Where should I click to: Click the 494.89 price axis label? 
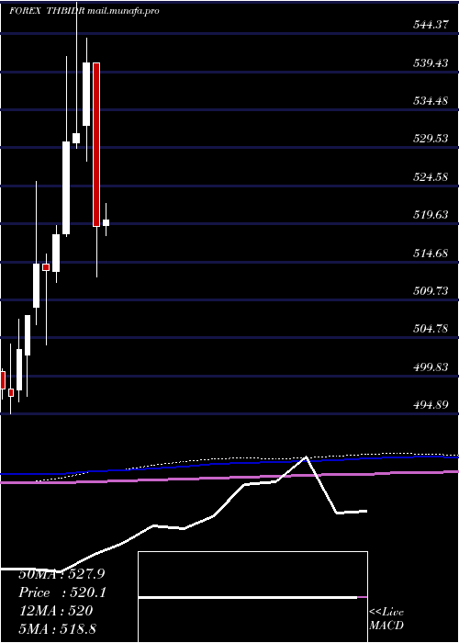(431, 406)
